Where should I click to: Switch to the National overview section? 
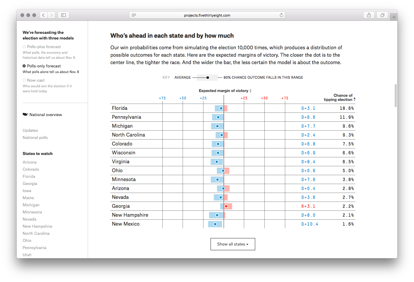(46, 115)
